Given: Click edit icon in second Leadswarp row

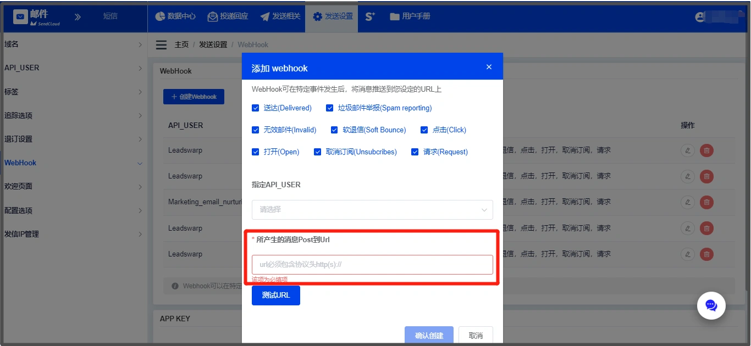Looking at the screenshot, I should [x=687, y=176].
